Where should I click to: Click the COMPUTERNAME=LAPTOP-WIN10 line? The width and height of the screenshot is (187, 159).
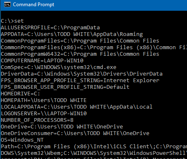coord(42,61)
